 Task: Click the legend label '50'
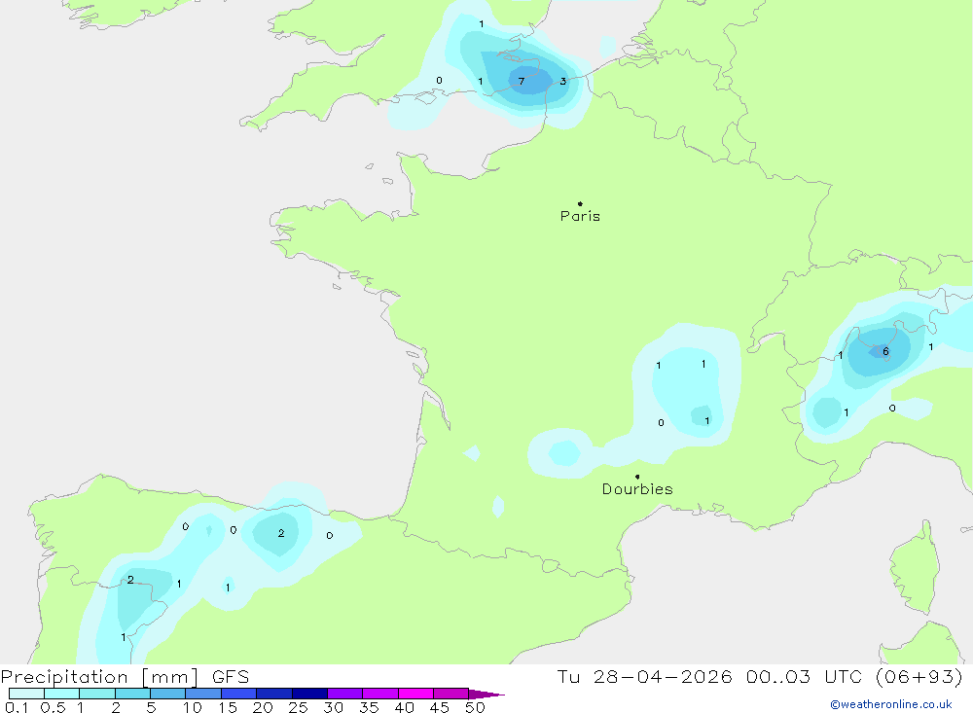point(475,707)
